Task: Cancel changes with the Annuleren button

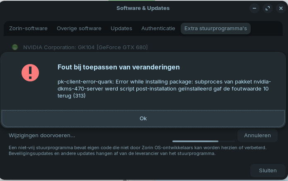Action: pos(257,135)
